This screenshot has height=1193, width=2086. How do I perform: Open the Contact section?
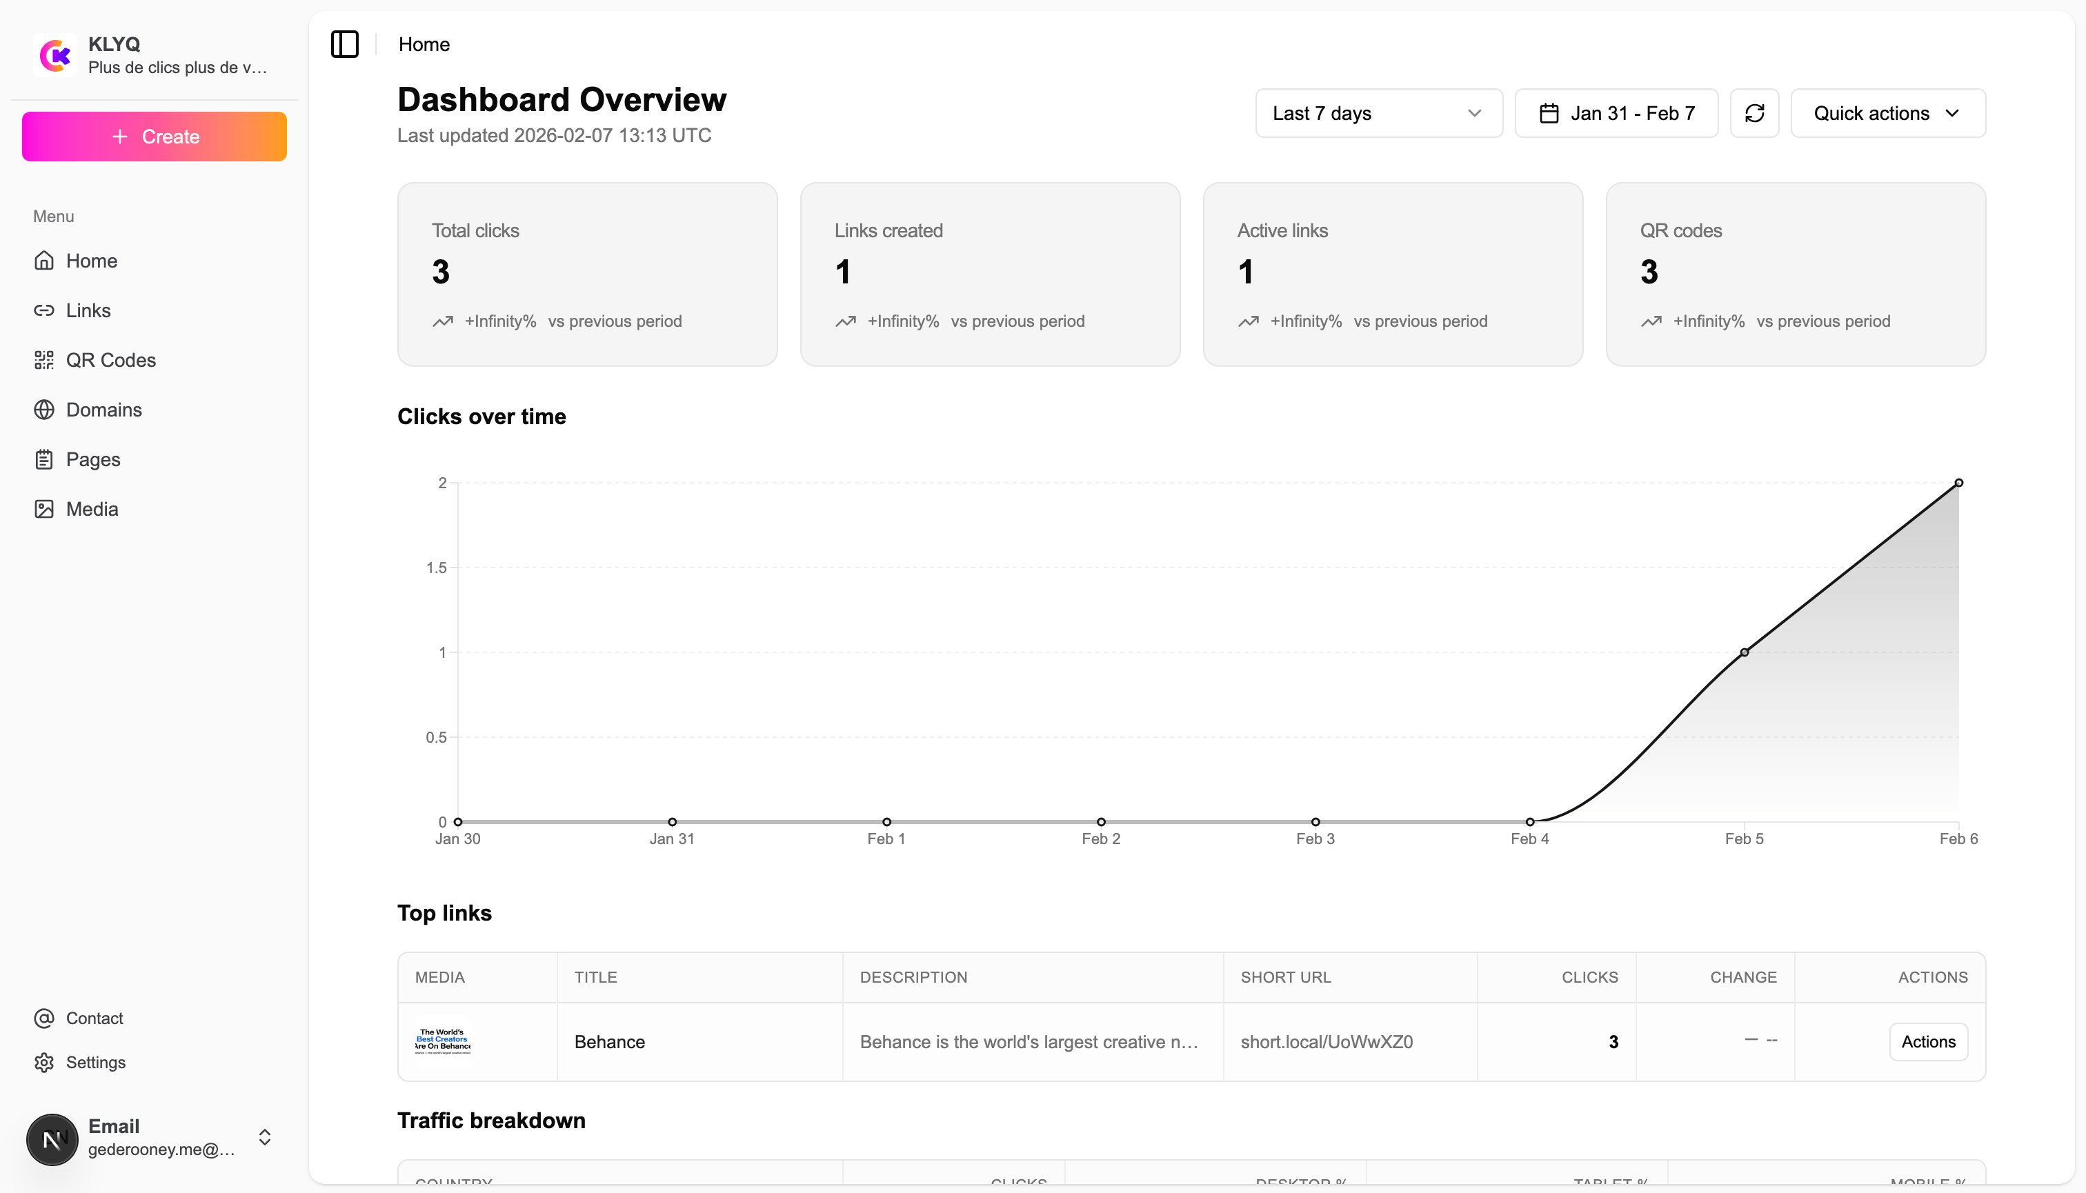96,1019
